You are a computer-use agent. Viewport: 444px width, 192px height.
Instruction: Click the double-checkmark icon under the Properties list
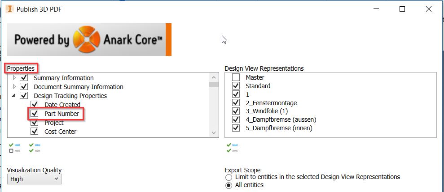(35, 148)
